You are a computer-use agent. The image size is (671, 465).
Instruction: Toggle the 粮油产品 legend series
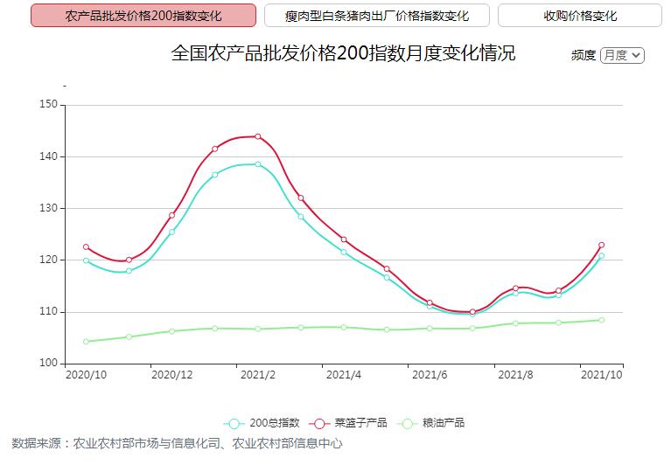point(442,423)
